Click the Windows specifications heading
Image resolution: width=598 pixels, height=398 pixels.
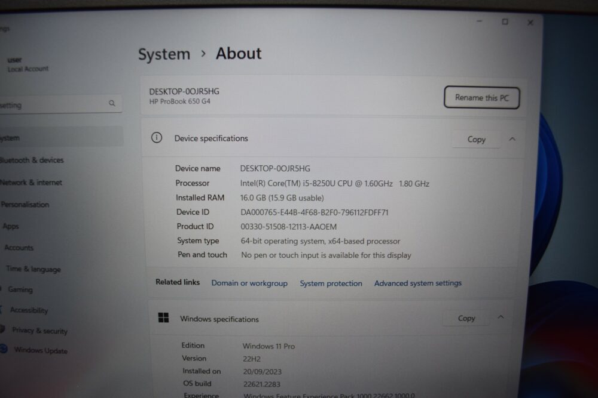point(219,319)
